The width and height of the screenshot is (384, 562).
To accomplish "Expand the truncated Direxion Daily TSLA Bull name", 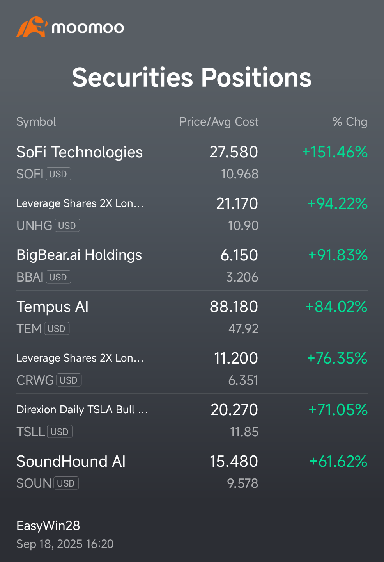I will click(82, 410).
